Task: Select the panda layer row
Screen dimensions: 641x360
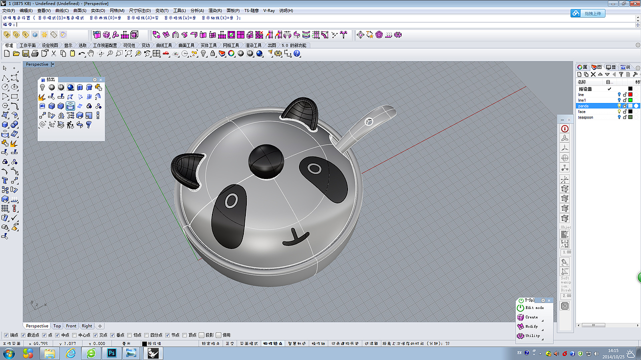Action: tap(608, 105)
